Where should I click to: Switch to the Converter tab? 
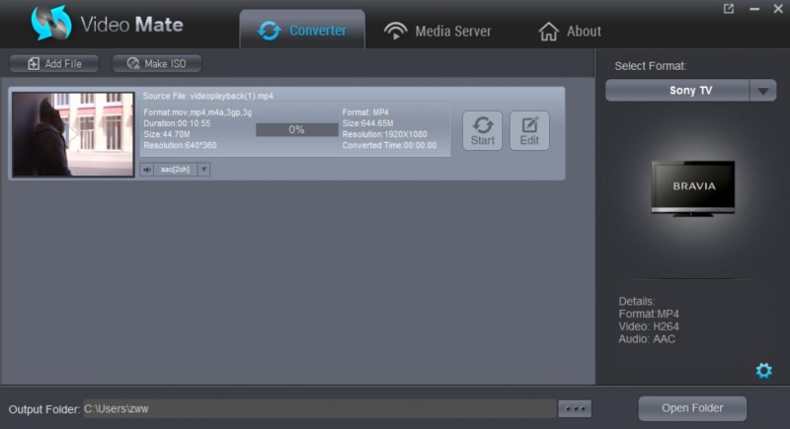click(x=302, y=31)
